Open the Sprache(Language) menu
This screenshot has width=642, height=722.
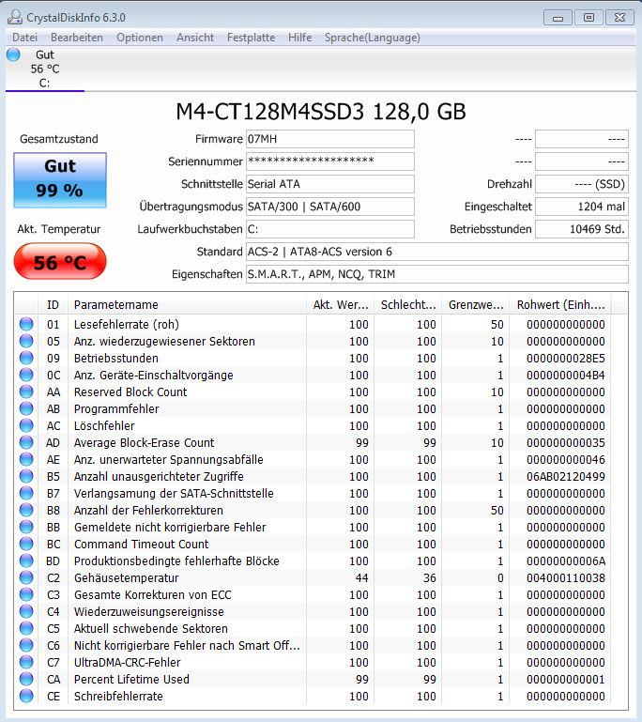coord(373,38)
